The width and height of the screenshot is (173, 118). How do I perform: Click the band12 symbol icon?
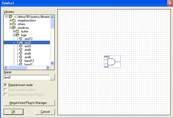point(21,61)
